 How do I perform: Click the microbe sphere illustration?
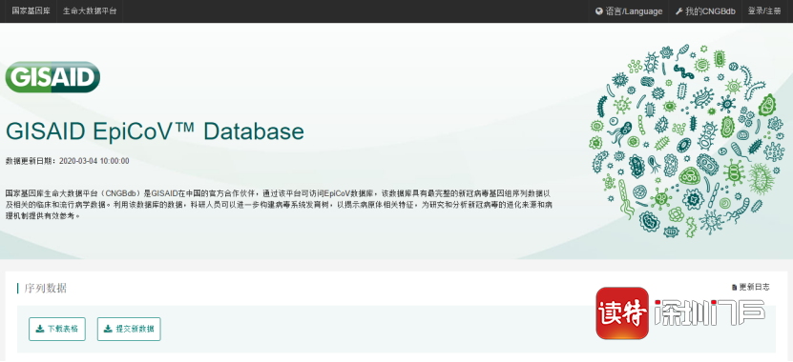click(x=686, y=141)
